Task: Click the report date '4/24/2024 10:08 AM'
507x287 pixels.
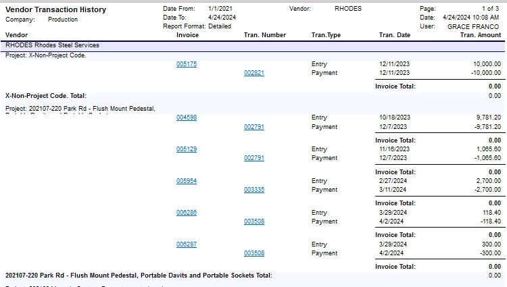Action: (x=470, y=18)
